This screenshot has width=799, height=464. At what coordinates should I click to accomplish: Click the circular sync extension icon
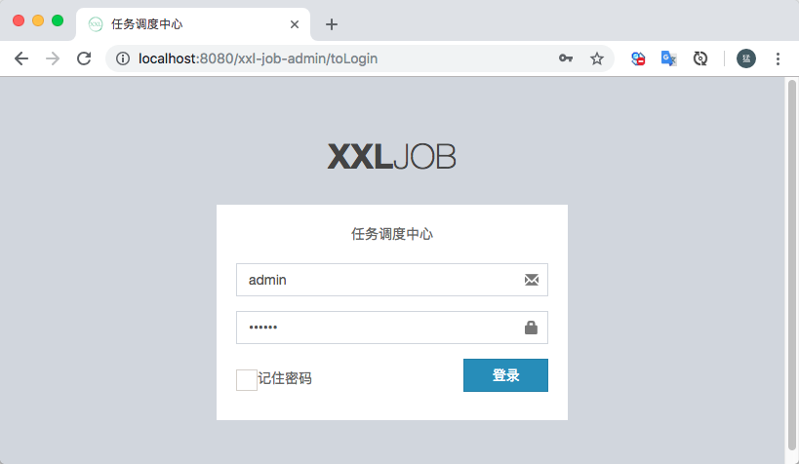700,58
